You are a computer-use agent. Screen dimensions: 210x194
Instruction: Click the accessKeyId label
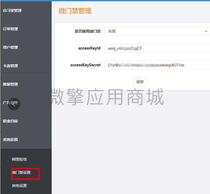point(89,48)
